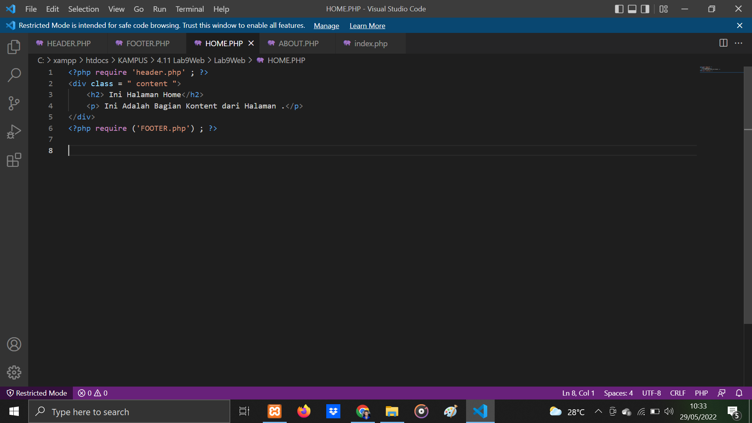Screen dimensions: 752x423
Task: Open the Run and Debug view
Action: coord(14,131)
